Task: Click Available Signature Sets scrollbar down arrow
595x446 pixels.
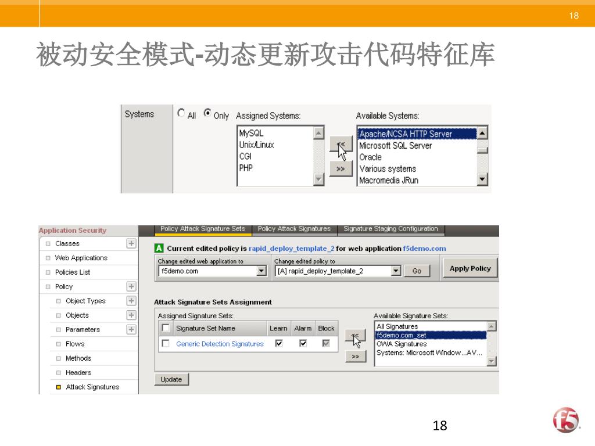Action: 492,361
